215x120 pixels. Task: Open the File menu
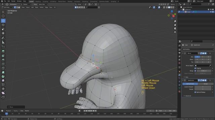click(5, 1)
